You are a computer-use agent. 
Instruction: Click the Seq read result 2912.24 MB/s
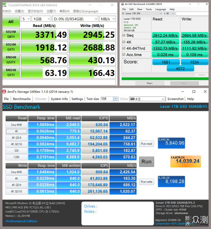pos(165,35)
